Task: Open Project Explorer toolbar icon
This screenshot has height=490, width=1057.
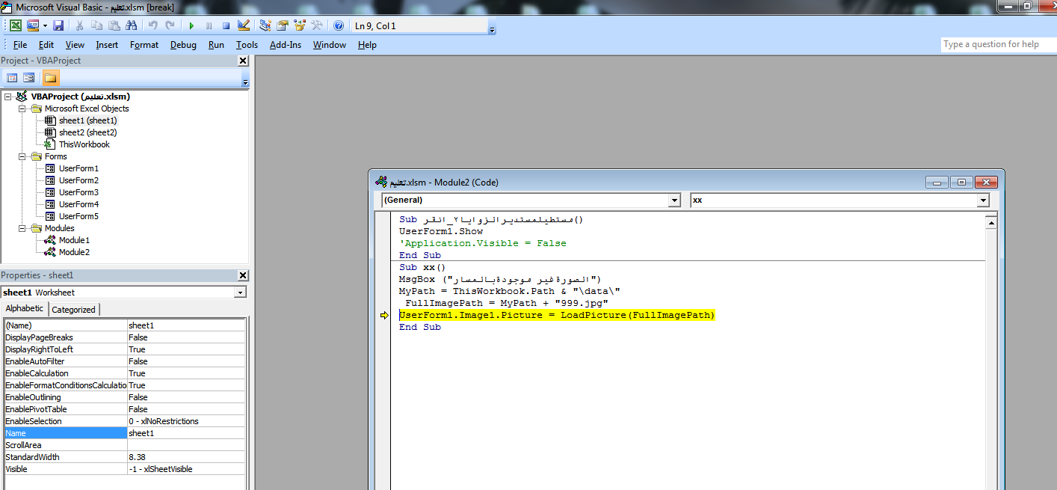Action: (x=265, y=25)
